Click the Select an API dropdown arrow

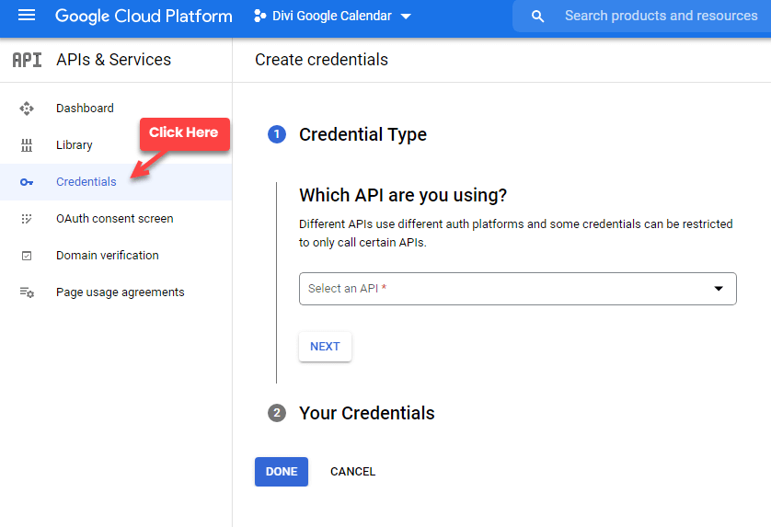[x=719, y=289]
